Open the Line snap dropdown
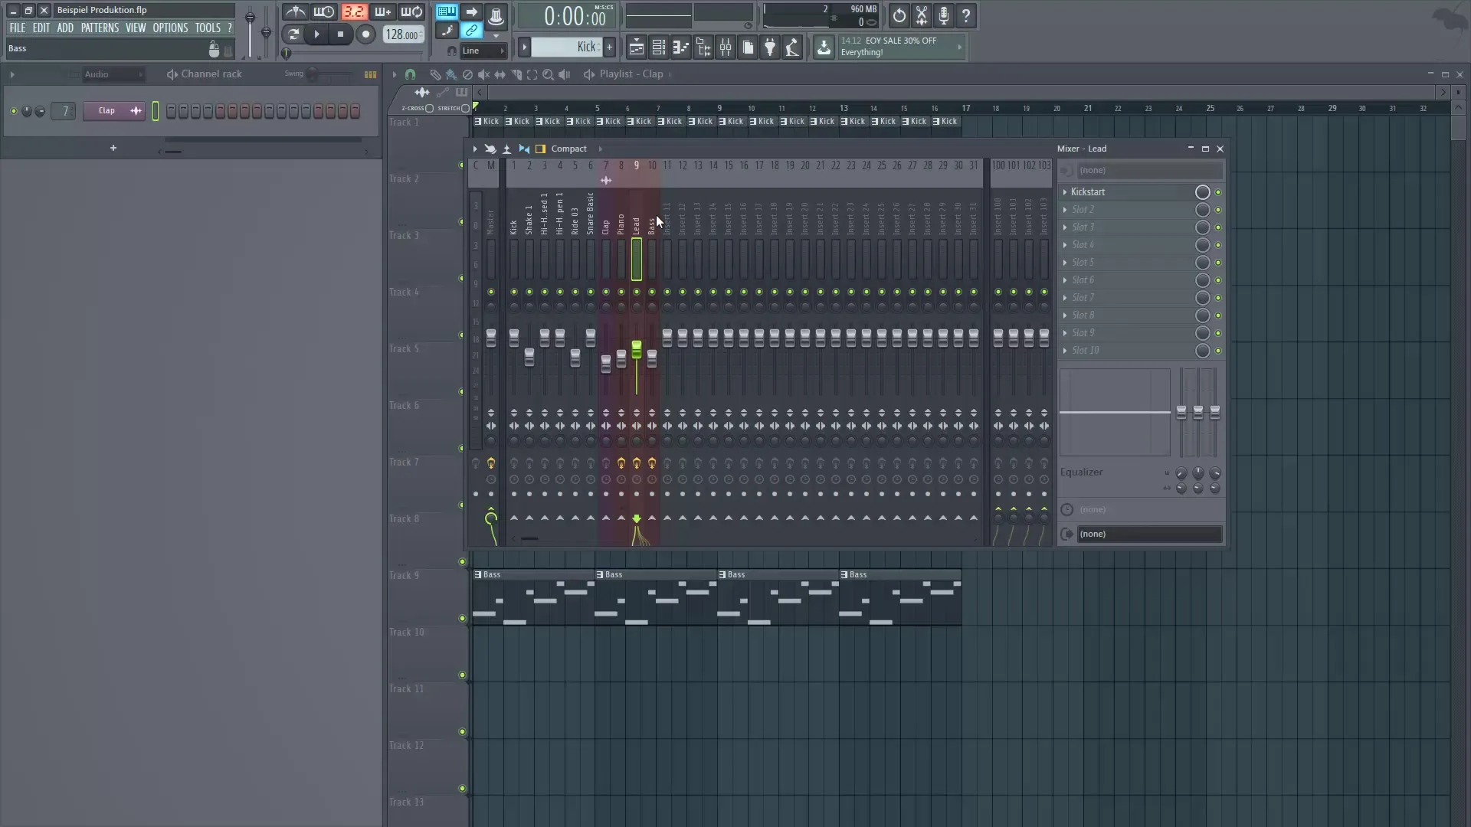This screenshot has width=1471, height=827. point(482,51)
